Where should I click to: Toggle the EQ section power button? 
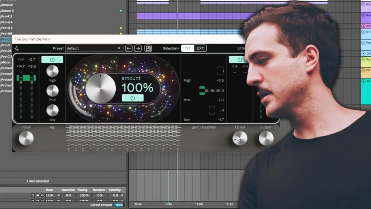(x=52, y=60)
